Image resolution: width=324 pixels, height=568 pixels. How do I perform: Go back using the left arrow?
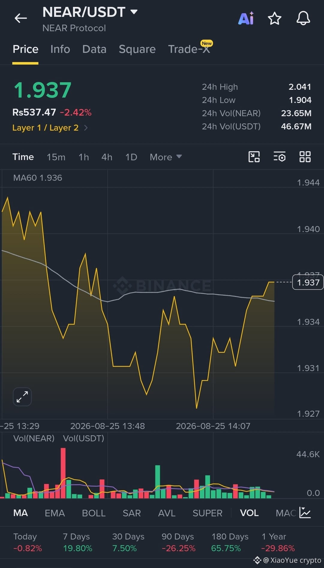[21, 18]
